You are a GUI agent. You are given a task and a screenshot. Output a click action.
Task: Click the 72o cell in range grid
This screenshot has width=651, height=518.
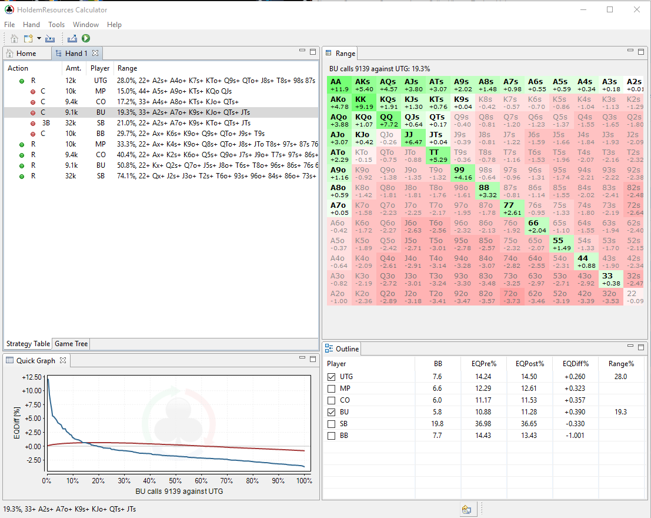(512, 297)
